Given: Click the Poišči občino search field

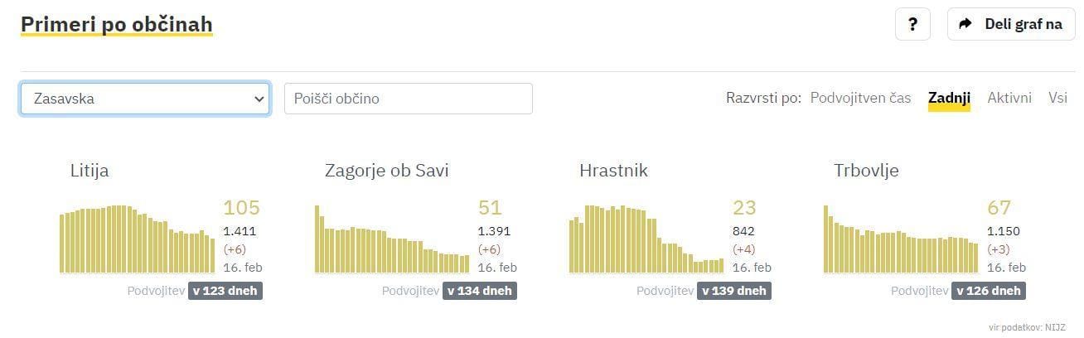Looking at the screenshot, I should click(x=408, y=98).
